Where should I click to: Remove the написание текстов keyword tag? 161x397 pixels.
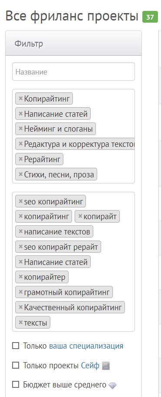click(x=21, y=231)
